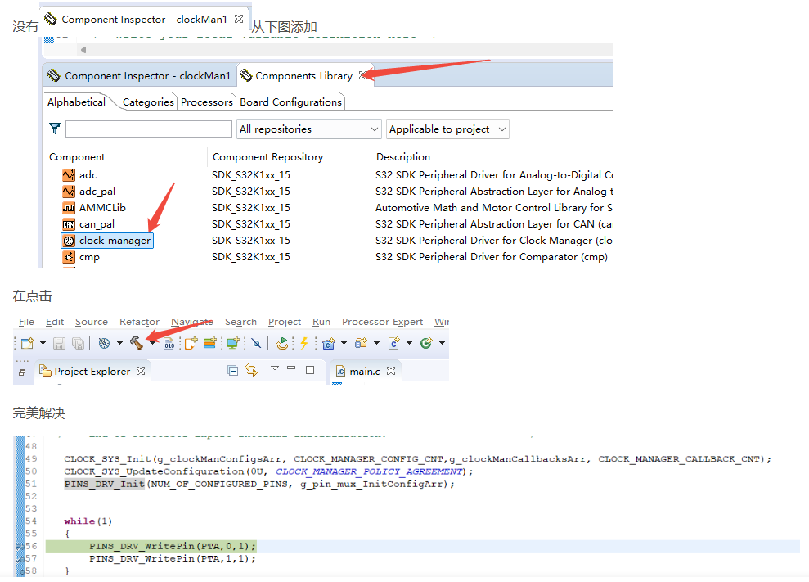Click the New wizard toolbar icon

[27, 343]
